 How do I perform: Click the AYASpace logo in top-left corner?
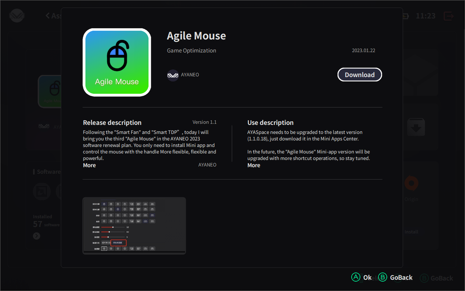(17, 16)
